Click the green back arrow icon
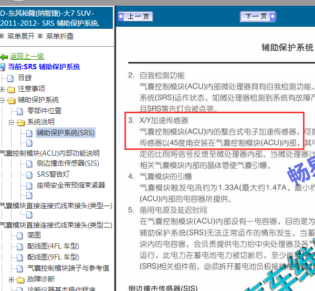The image size is (315, 291). click(4, 57)
